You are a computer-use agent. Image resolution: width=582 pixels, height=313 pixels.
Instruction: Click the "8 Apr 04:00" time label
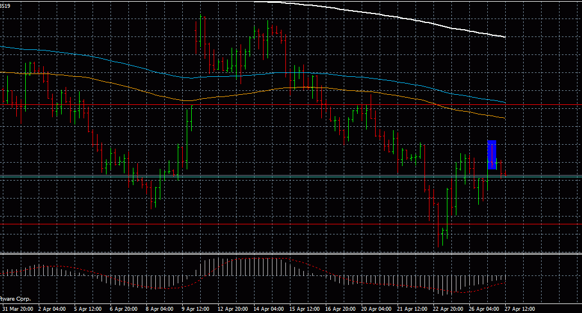click(x=160, y=309)
